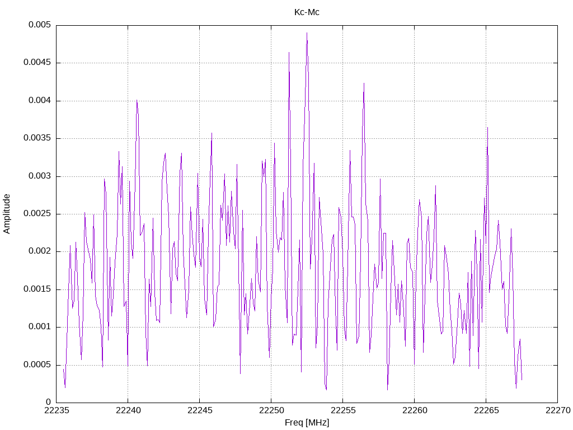573x430 pixels.
Task: Click the y-axis tick label 0.0005
Action: coord(37,365)
